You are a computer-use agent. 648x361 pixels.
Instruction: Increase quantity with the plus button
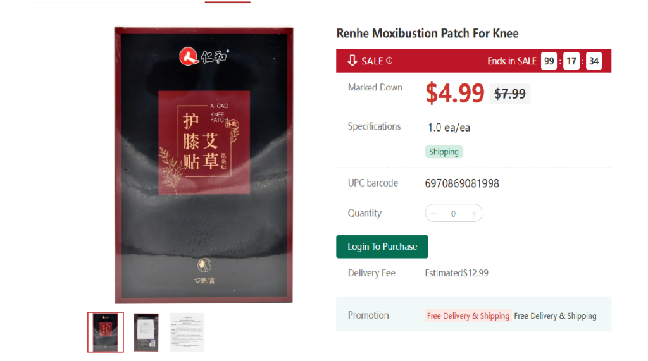(x=473, y=214)
